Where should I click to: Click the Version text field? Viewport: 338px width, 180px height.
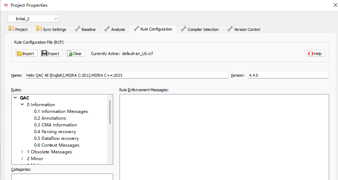pos(288,75)
